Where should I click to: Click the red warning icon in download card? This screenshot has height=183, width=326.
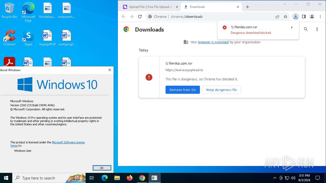tap(149, 77)
